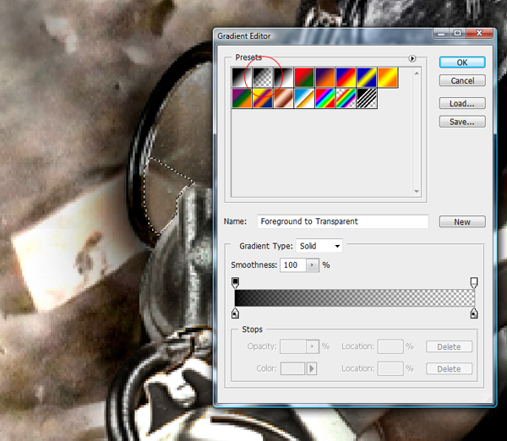The height and width of the screenshot is (441, 507).
Task: Select the Chrome gradient preset
Action: point(304,98)
